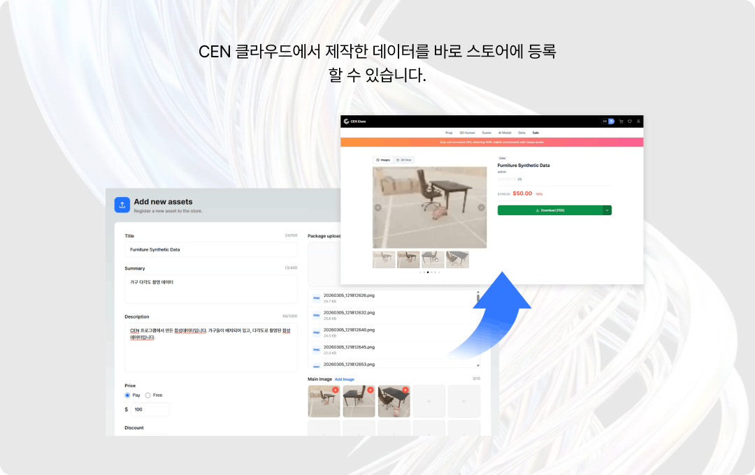
Task: Open the user account profile icon
Action: (638, 122)
